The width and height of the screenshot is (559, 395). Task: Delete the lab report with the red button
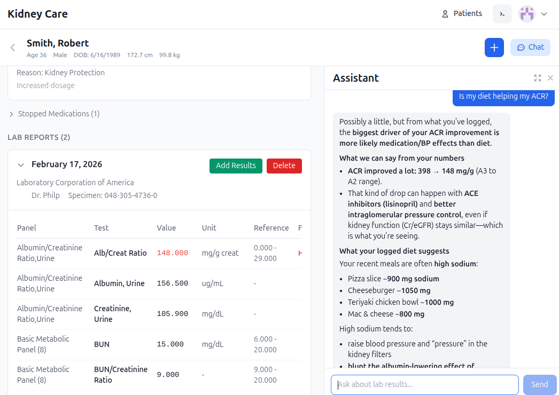coord(284,165)
